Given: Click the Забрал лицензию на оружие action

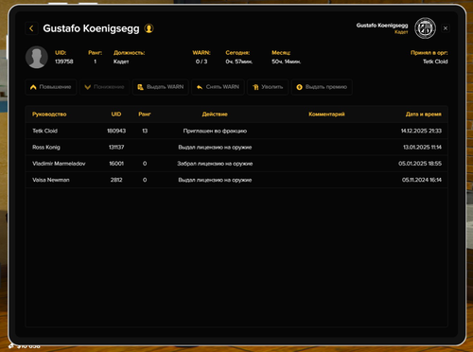Looking at the screenshot, I should pyautogui.click(x=215, y=164).
